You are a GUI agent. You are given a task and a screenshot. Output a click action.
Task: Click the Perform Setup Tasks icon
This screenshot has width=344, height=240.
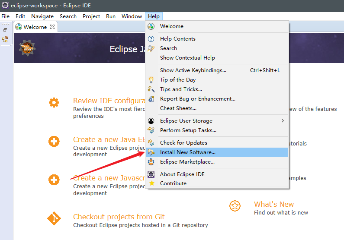[x=151, y=130]
